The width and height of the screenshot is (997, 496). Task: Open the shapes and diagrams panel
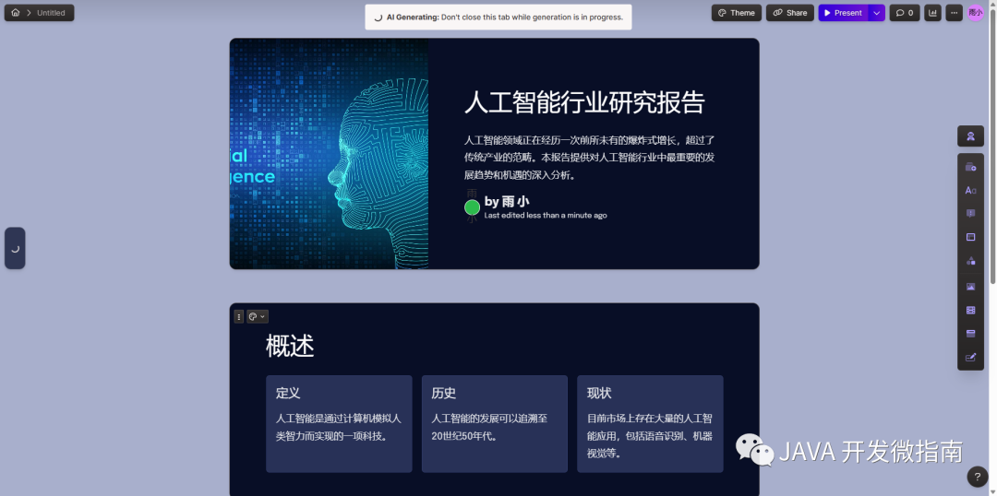(x=970, y=261)
